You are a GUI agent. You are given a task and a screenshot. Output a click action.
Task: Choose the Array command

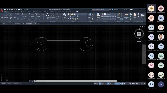(38, 19)
